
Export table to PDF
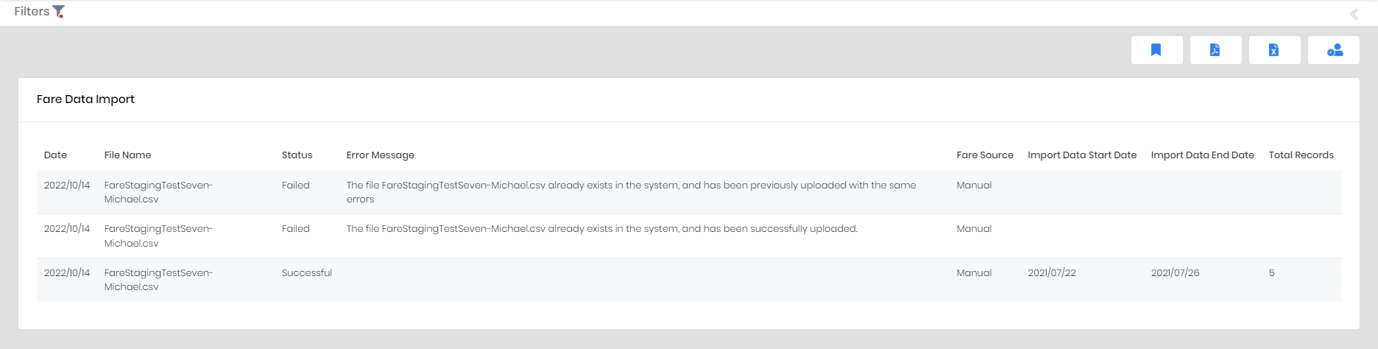(x=1215, y=50)
